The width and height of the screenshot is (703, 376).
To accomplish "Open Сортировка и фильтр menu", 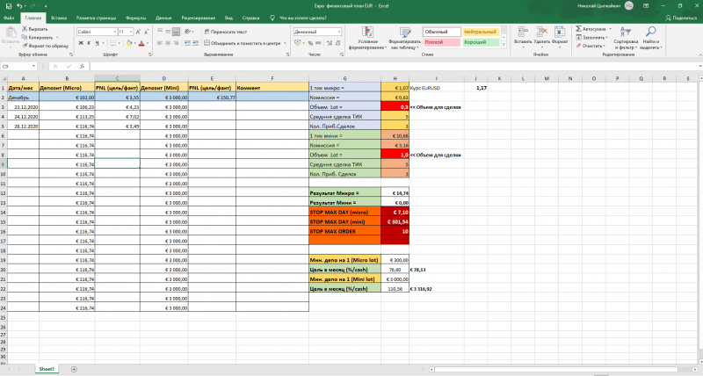I will 626,38.
